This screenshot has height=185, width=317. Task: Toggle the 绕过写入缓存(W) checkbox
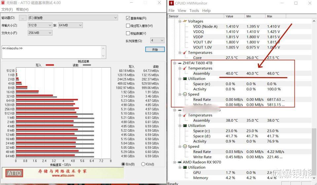click(x=128, y=26)
